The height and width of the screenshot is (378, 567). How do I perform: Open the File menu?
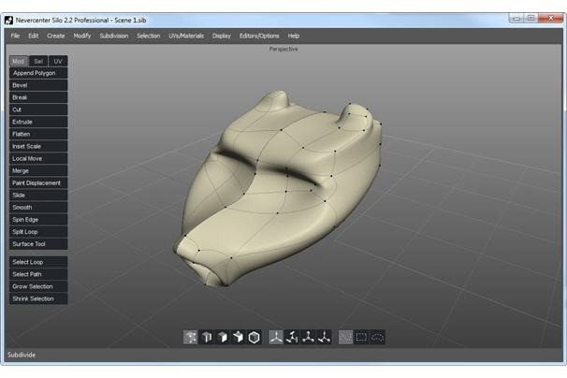pos(15,36)
